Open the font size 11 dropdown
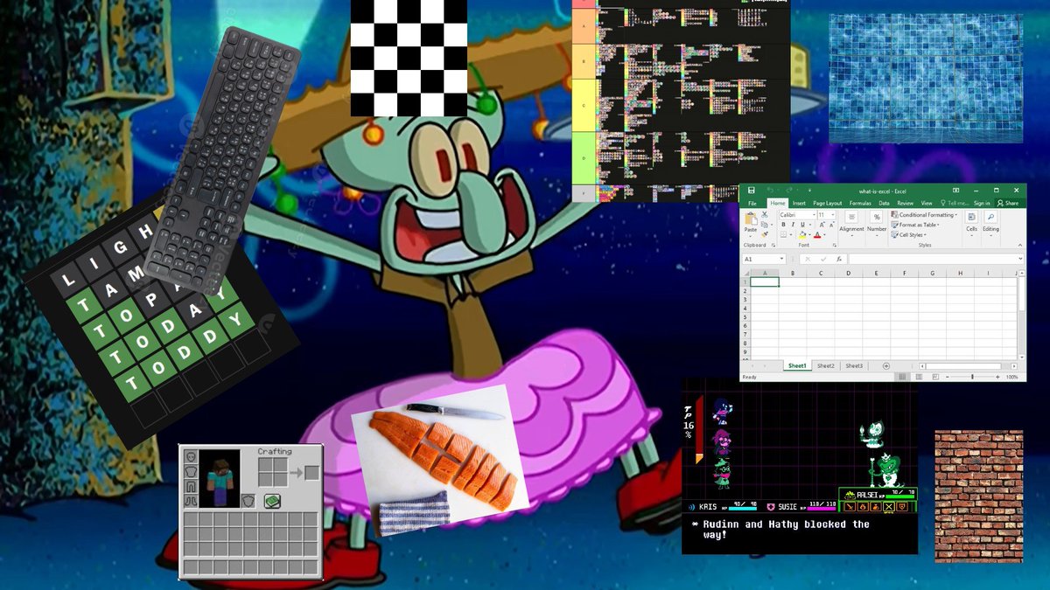 (x=833, y=215)
